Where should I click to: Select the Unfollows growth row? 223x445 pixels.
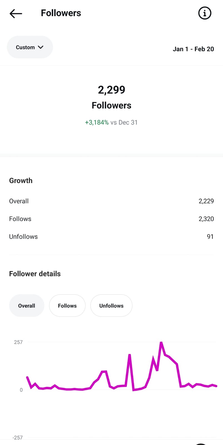pos(111,237)
